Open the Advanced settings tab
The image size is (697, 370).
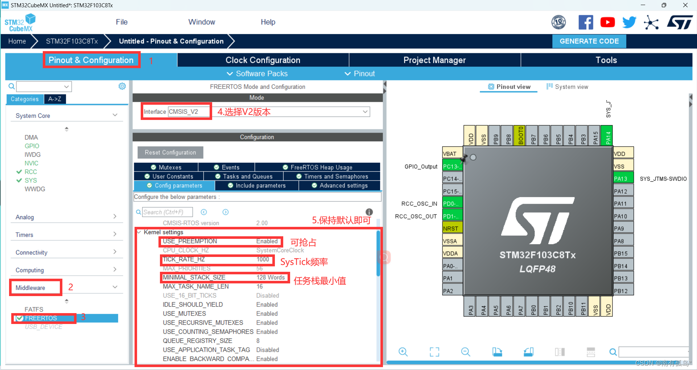click(x=340, y=186)
